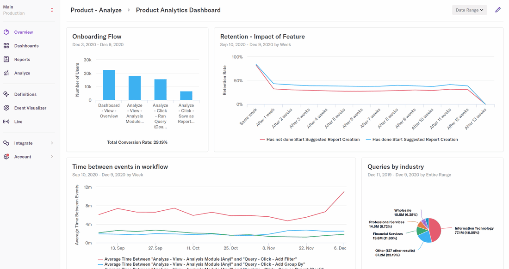The height and width of the screenshot is (269, 509).
Task: Open the Retention - Impact of Feature title
Action: (262, 37)
